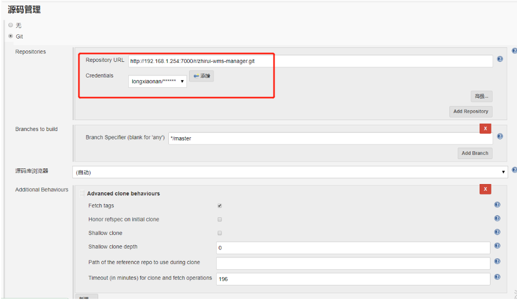This screenshot has height=301, width=517.
Task: Open the longxiaonan credentials dropdown
Action: coord(157,81)
